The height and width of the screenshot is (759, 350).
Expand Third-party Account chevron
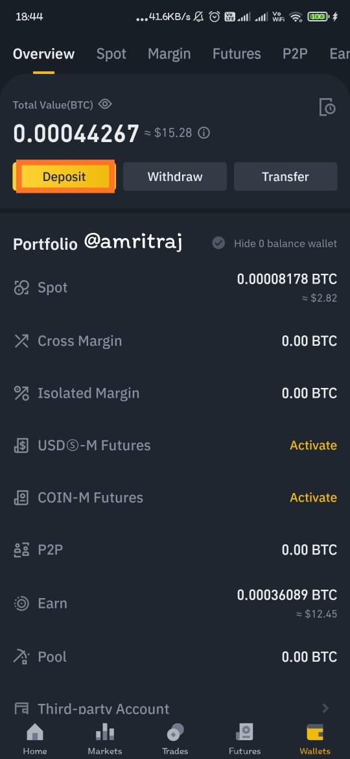pos(325,708)
